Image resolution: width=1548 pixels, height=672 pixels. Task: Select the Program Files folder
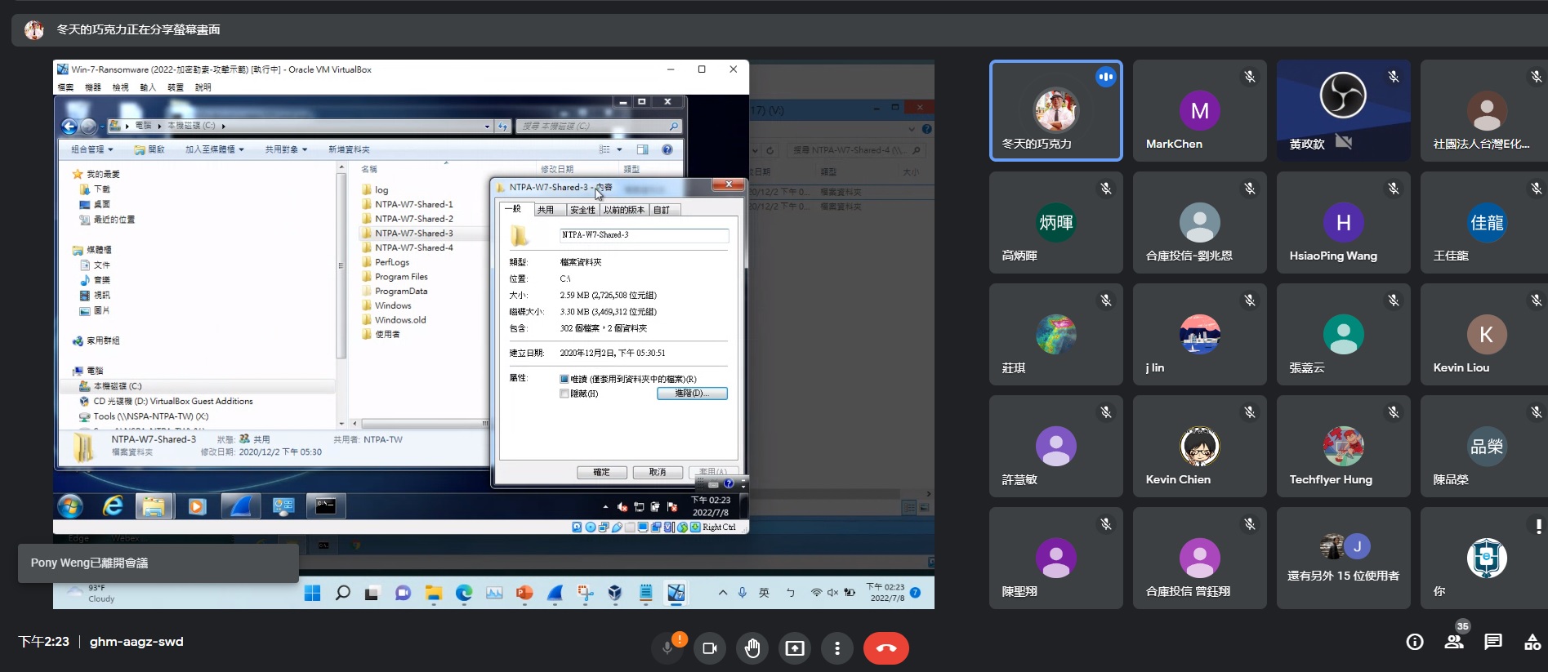coord(401,277)
